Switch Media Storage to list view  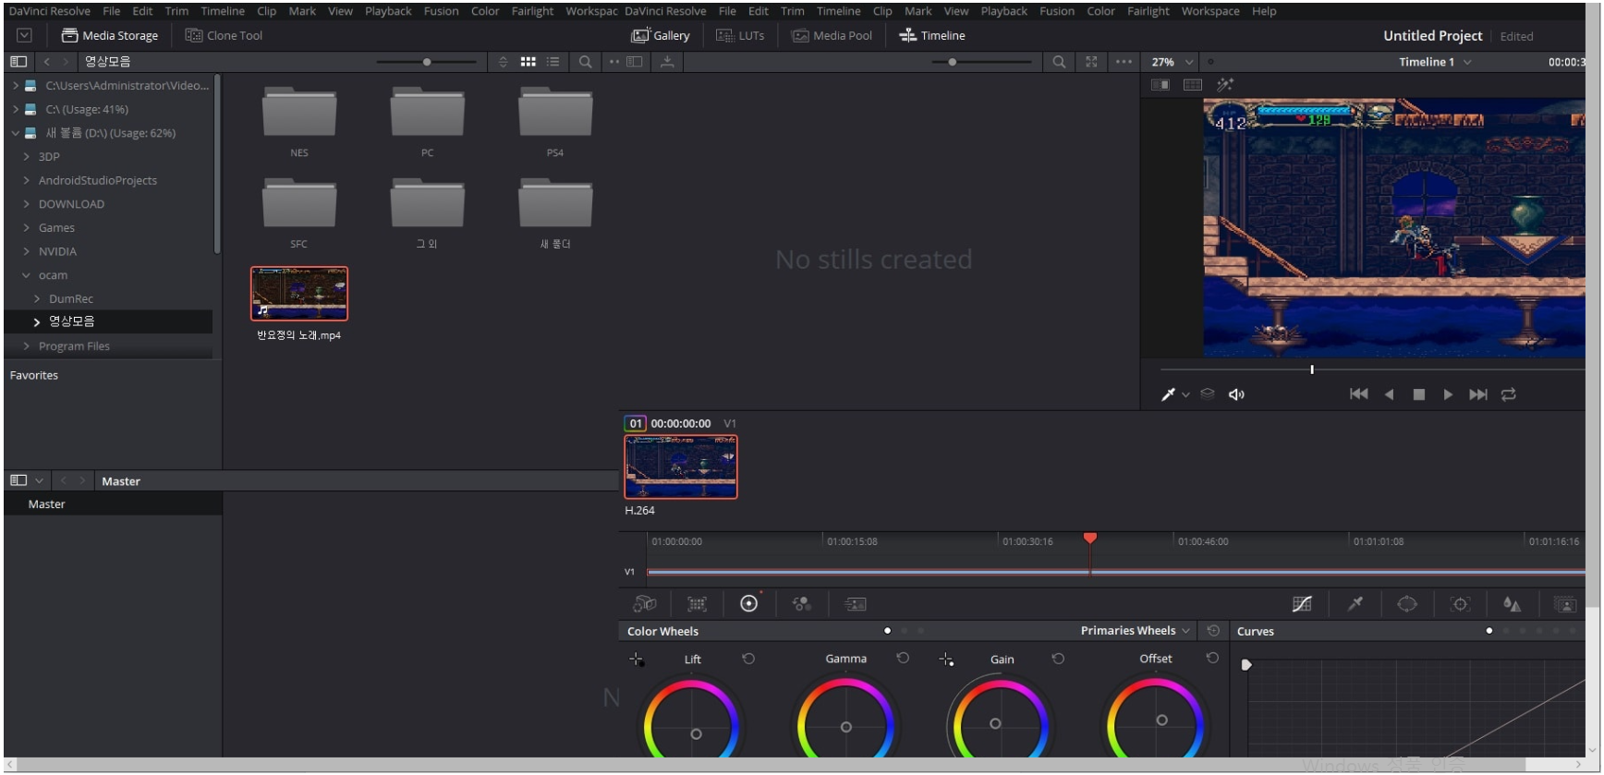[x=553, y=62]
